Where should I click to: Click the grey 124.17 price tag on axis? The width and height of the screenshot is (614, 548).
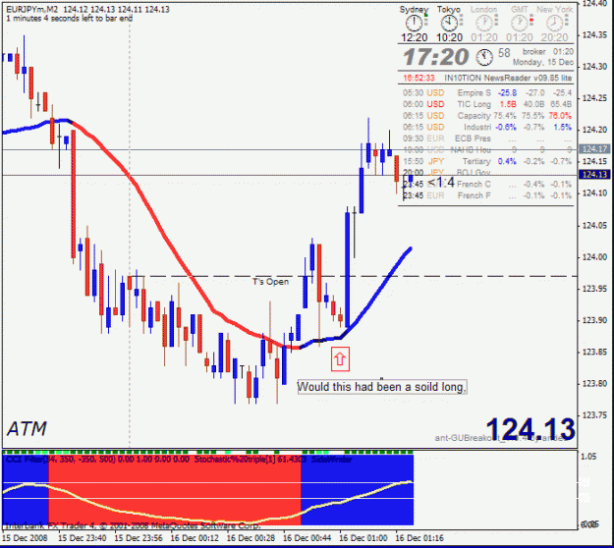coord(593,149)
